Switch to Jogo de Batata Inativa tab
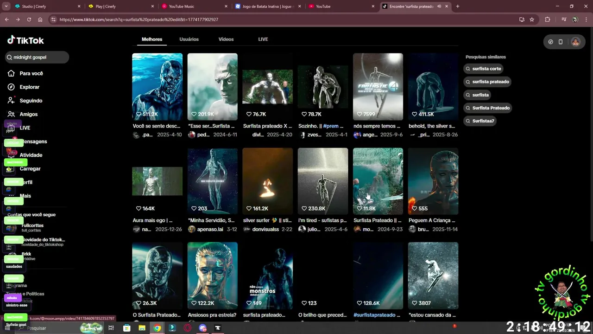 point(269,6)
